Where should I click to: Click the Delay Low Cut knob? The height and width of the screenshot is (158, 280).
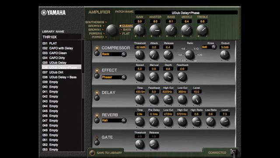click(182, 100)
